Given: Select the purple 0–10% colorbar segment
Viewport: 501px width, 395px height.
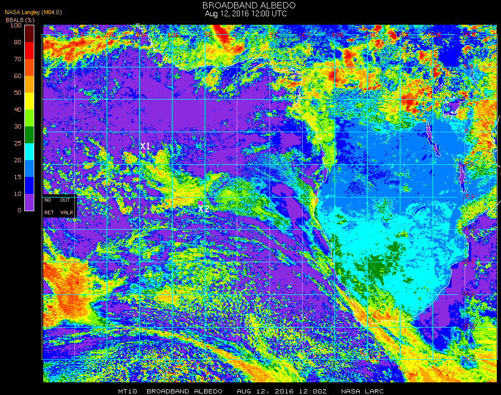Looking at the screenshot, I should point(29,202).
